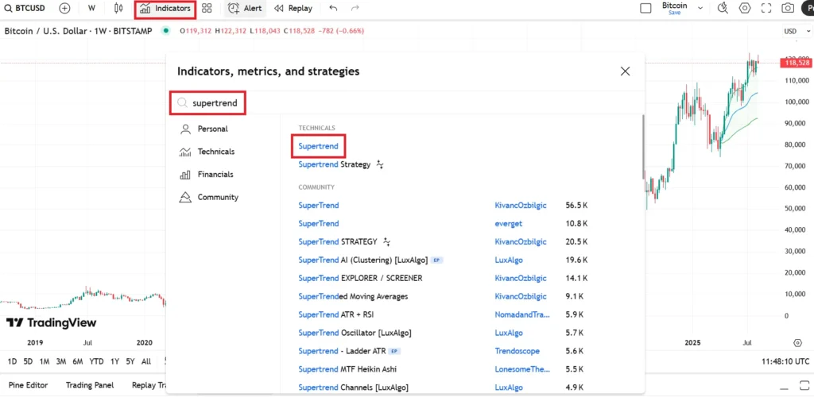
Task: Take a chart snapshot with camera icon
Action: [788, 8]
